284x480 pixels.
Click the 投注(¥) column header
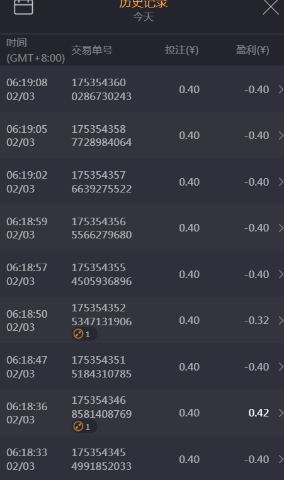pyautogui.click(x=182, y=50)
